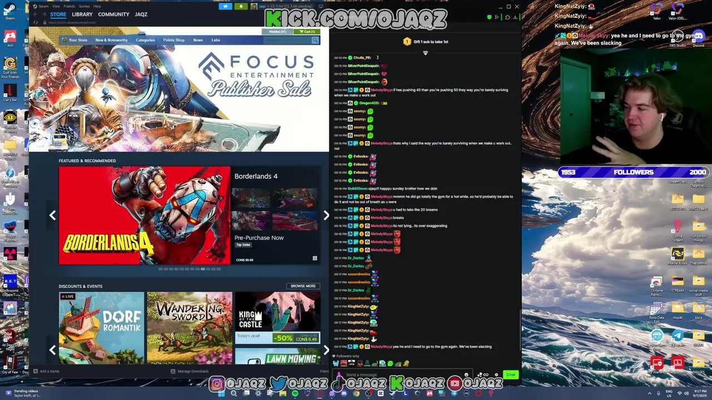
Task: Switch to the LIBRARY tab
Action: [82, 14]
